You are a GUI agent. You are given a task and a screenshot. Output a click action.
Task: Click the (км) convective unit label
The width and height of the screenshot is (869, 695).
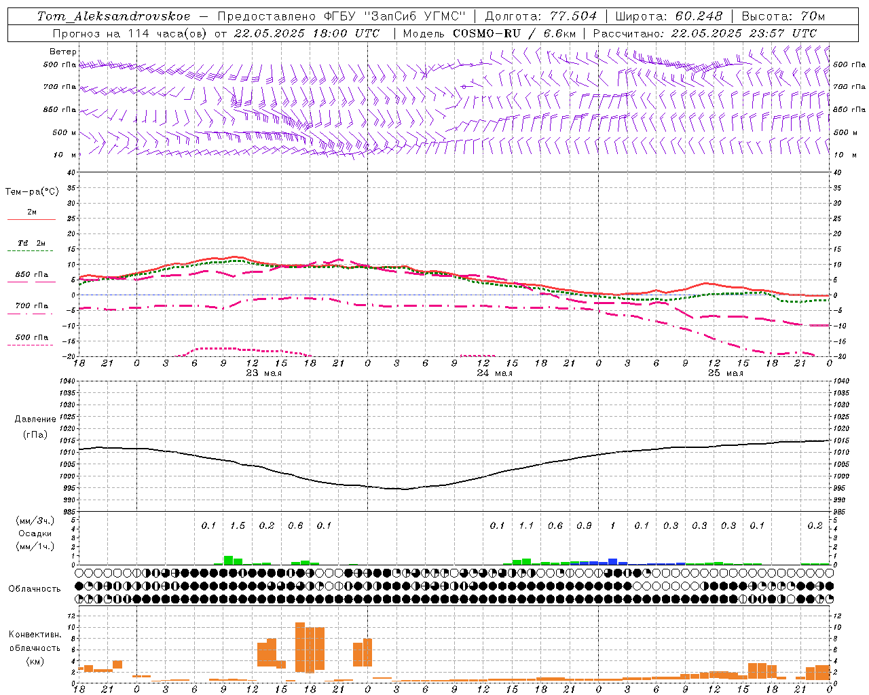tap(35, 661)
